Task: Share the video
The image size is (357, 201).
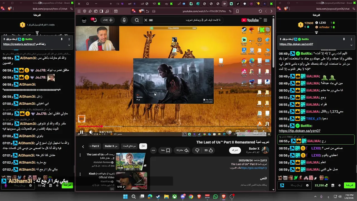Action: (182, 150)
